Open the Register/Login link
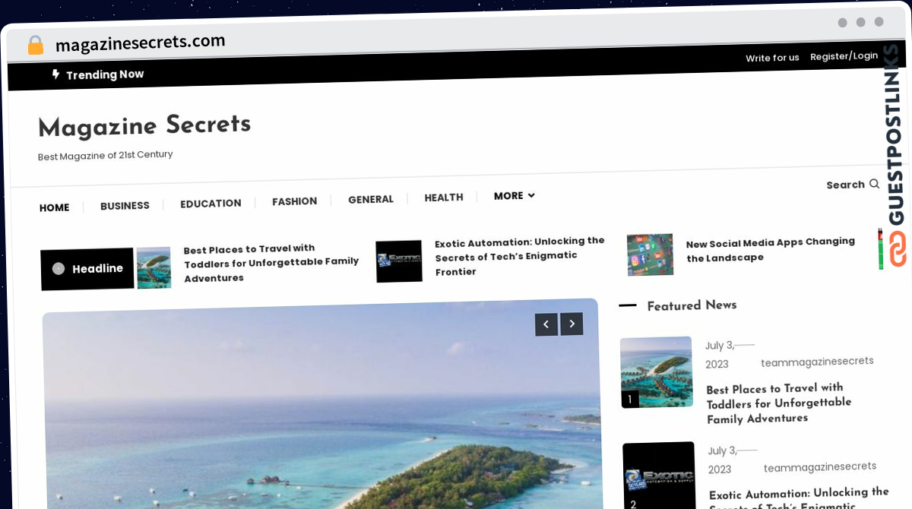This screenshot has width=912, height=509. pyautogui.click(x=844, y=56)
